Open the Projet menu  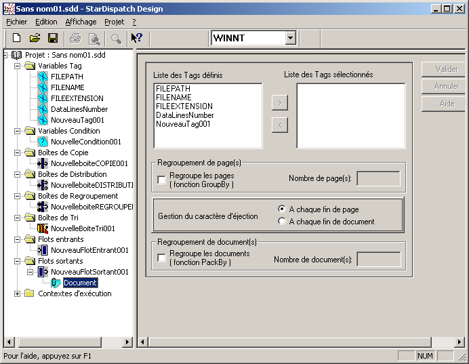(114, 22)
